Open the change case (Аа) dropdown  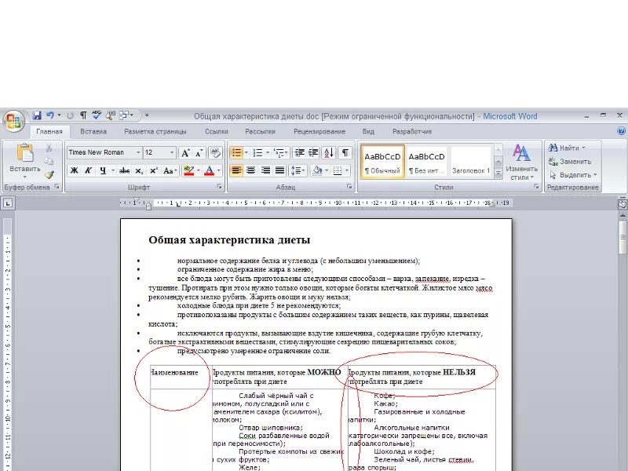point(170,170)
